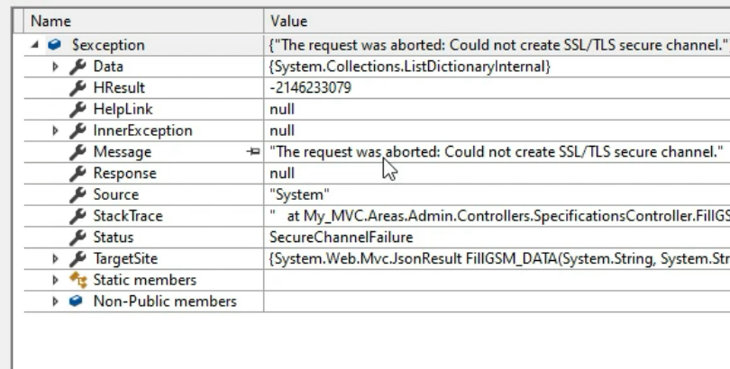Click the wrench icon beside Message
The image size is (730, 369).
[78, 152]
